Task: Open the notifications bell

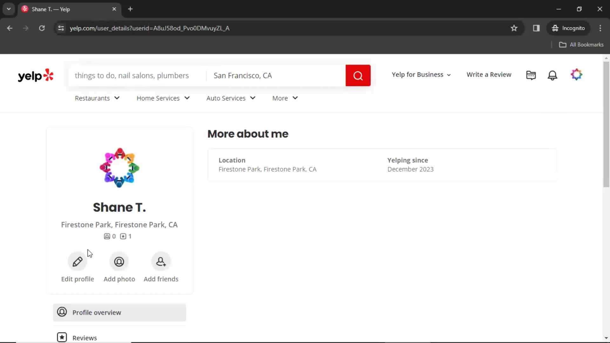Action: 552,75
